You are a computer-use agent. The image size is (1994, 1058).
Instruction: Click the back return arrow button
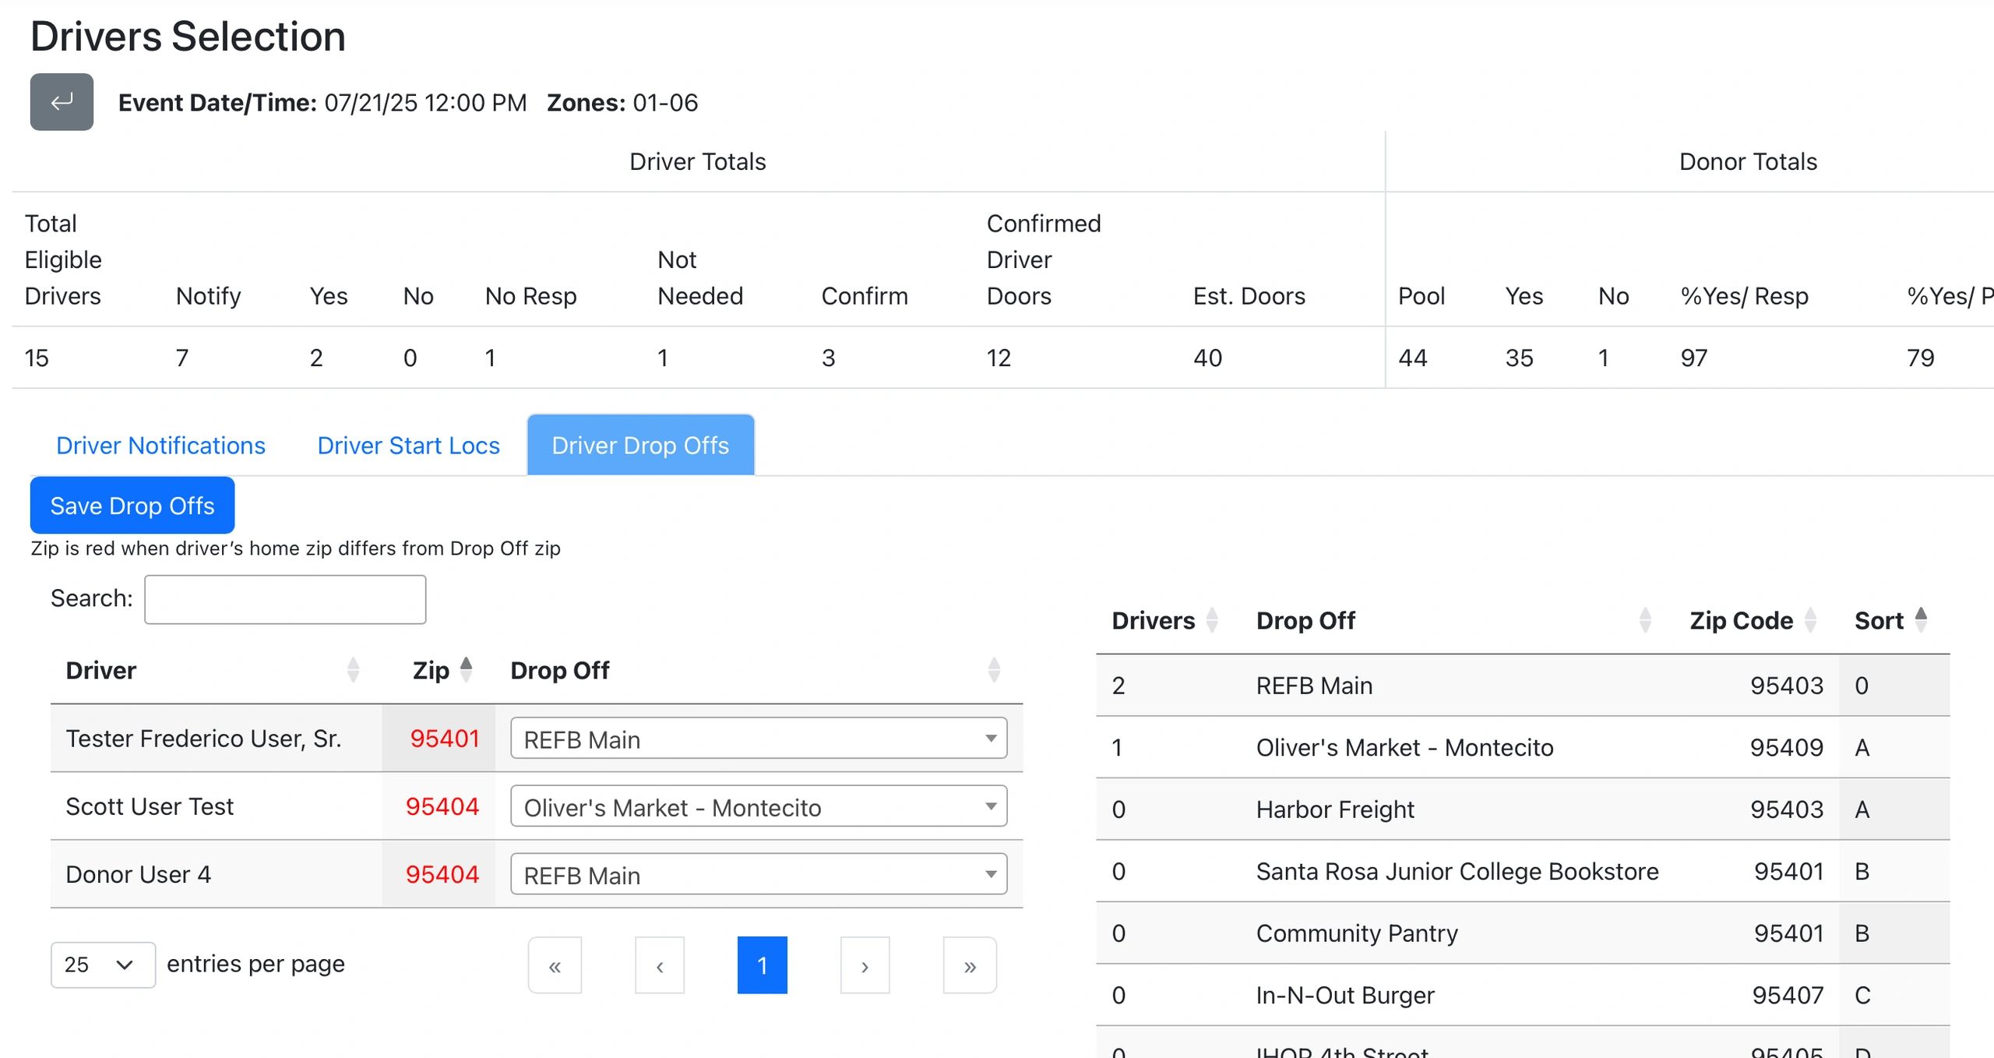point(62,102)
